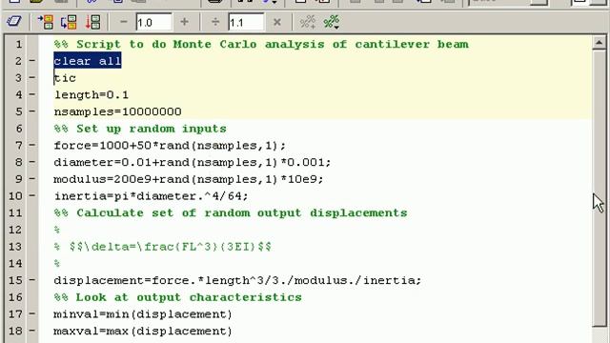610x343 pixels.
Task: Set breakpoint on line 15 dash
Action: pyautogui.click(x=32, y=280)
